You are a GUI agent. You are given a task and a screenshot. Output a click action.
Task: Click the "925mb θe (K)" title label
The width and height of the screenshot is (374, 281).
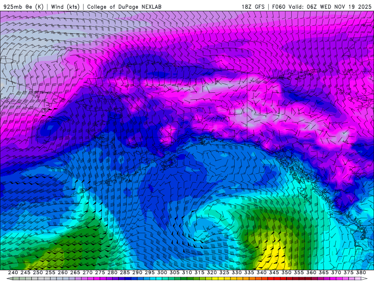23,7
